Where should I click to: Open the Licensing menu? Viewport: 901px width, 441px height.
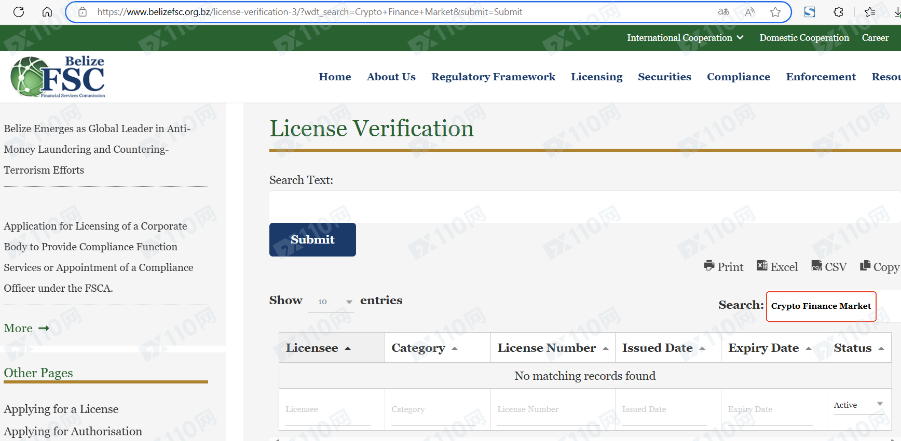[x=596, y=77]
